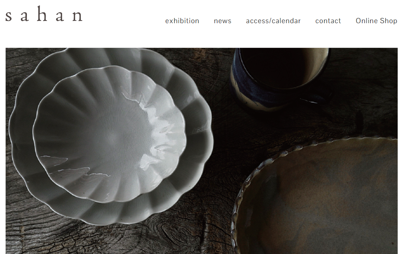Click the small white scalloped plate

click(x=109, y=134)
